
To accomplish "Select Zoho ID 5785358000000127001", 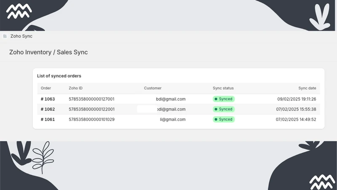I will coord(91,99).
